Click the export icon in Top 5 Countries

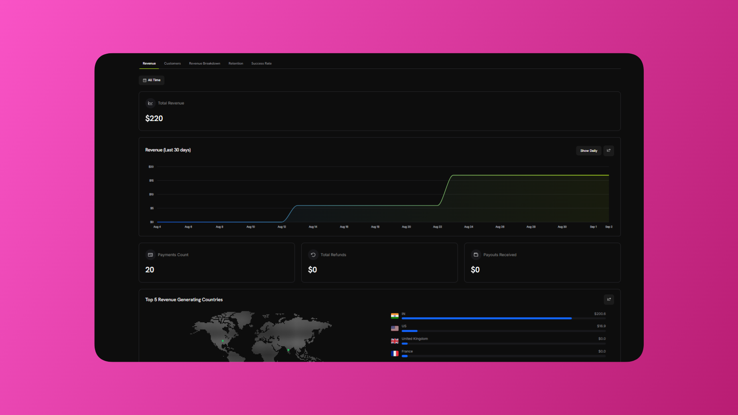click(608, 299)
